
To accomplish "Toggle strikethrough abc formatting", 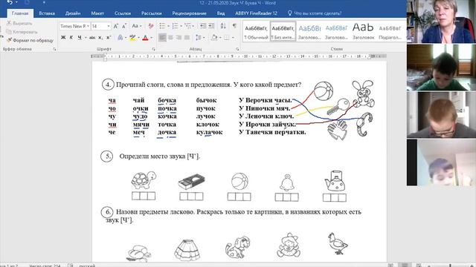I will (92, 38).
